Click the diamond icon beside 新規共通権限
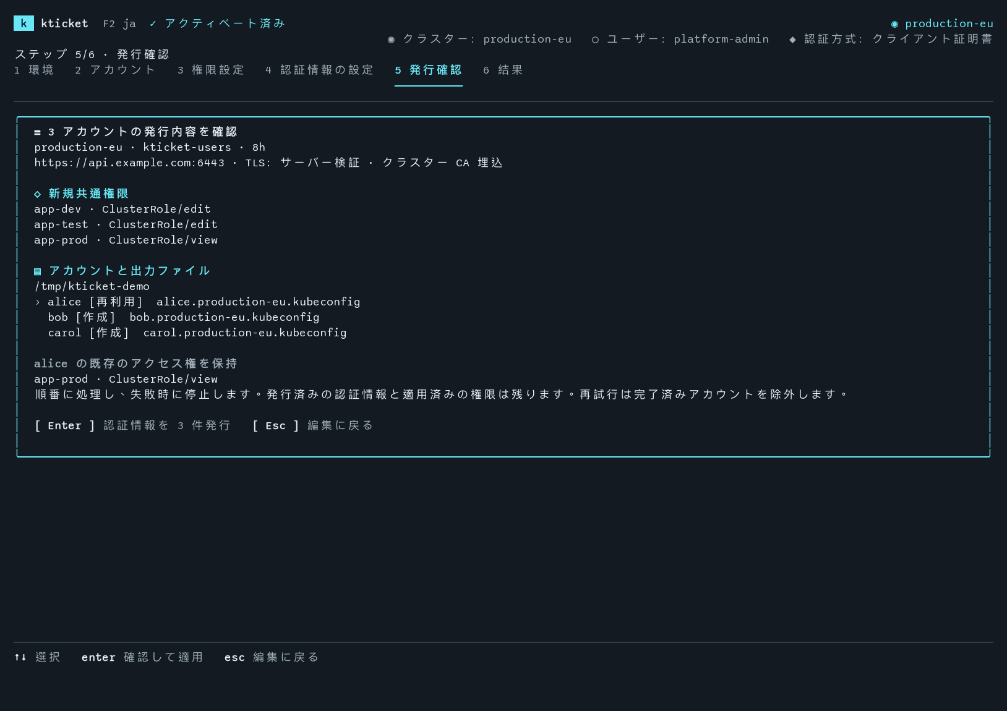The image size is (1007, 711). click(37, 194)
